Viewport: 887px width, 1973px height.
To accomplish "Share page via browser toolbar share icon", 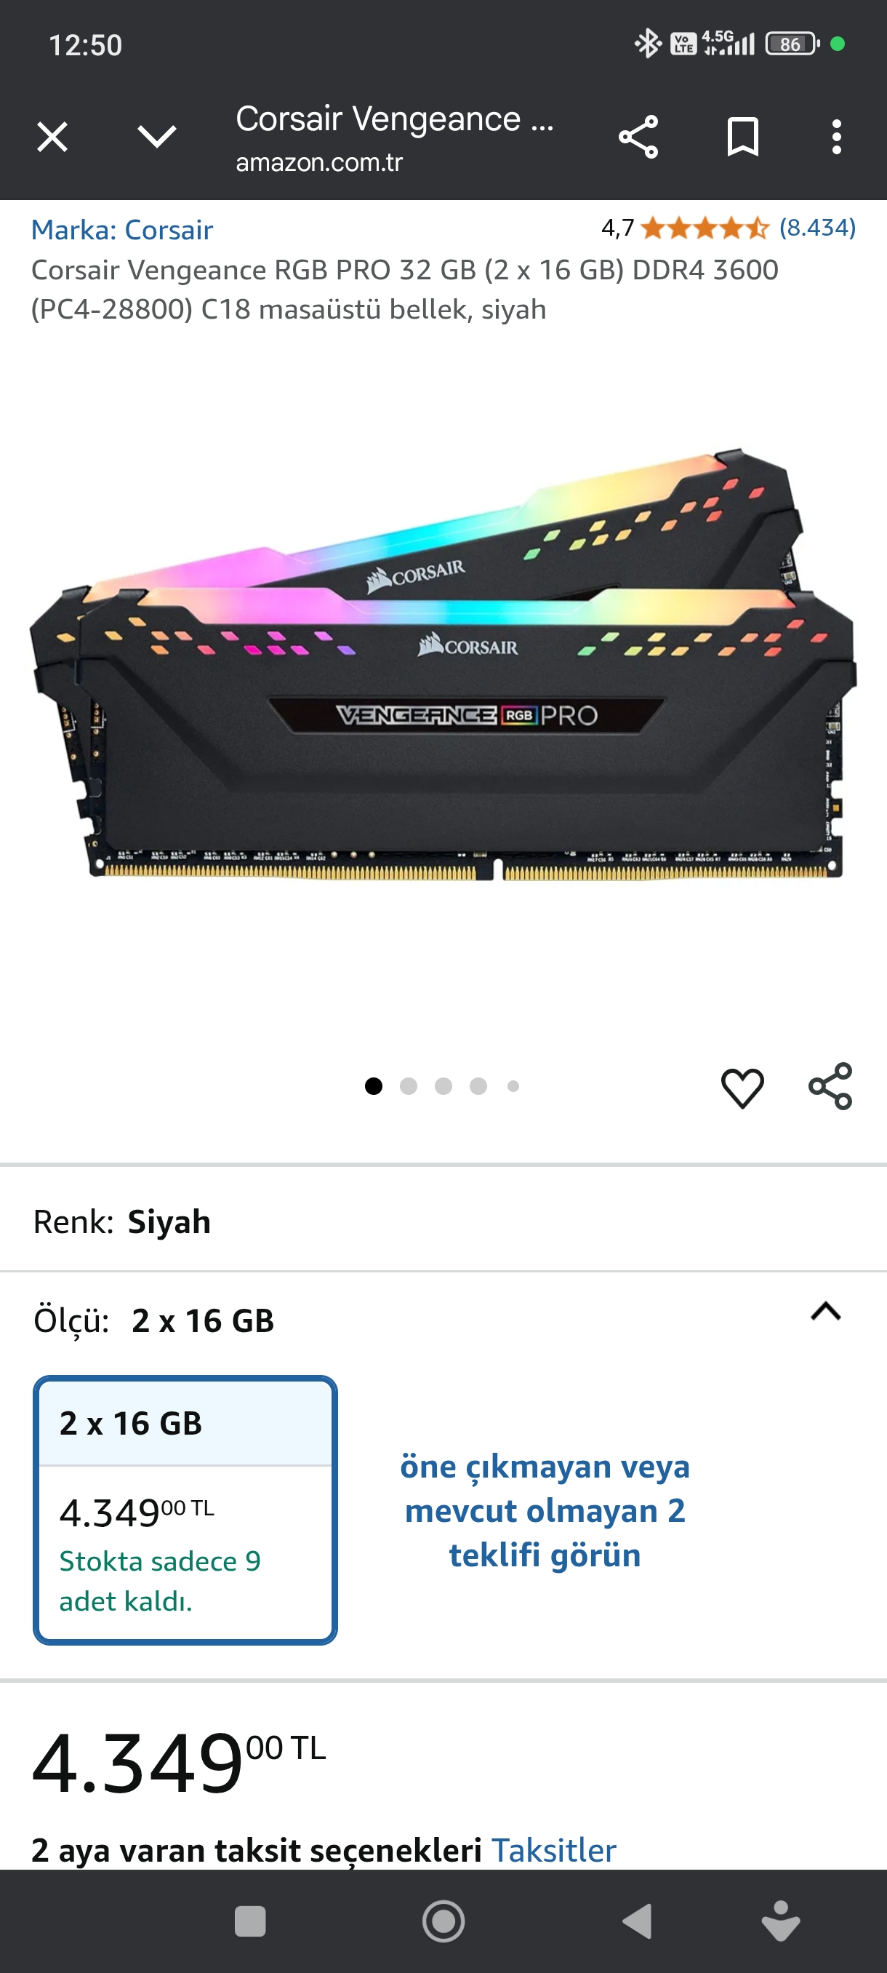I will click(638, 138).
